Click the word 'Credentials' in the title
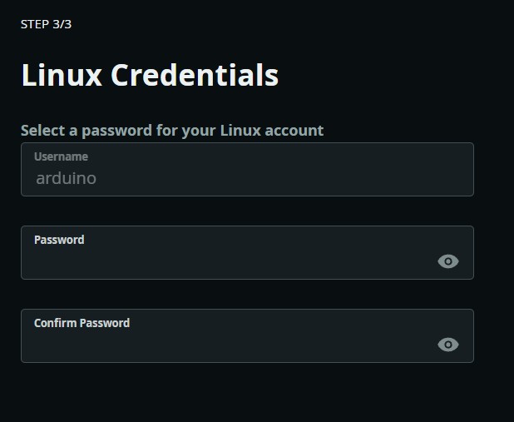Screen dimensions: 514x422 (x=195, y=75)
